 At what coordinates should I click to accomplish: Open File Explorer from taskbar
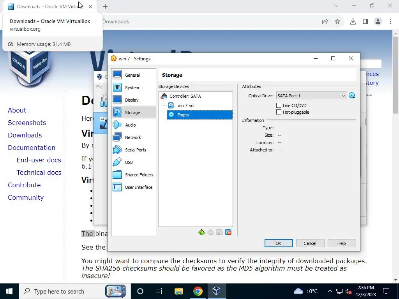pyautogui.click(x=178, y=291)
